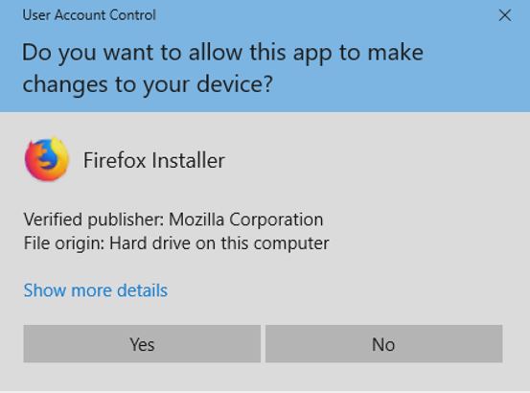
Task: Allow Firefox Installer to make changes
Action: (x=142, y=344)
